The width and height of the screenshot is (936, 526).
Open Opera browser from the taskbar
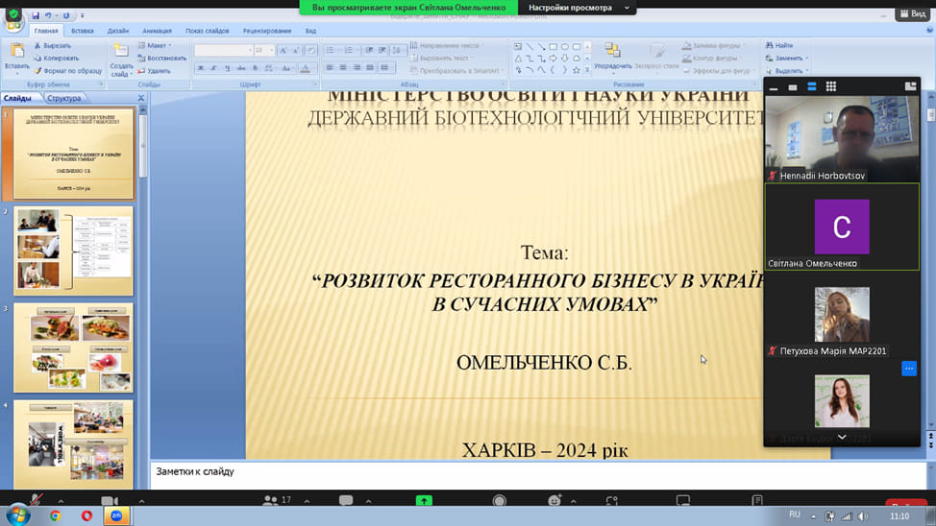click(x=86, y=515)
